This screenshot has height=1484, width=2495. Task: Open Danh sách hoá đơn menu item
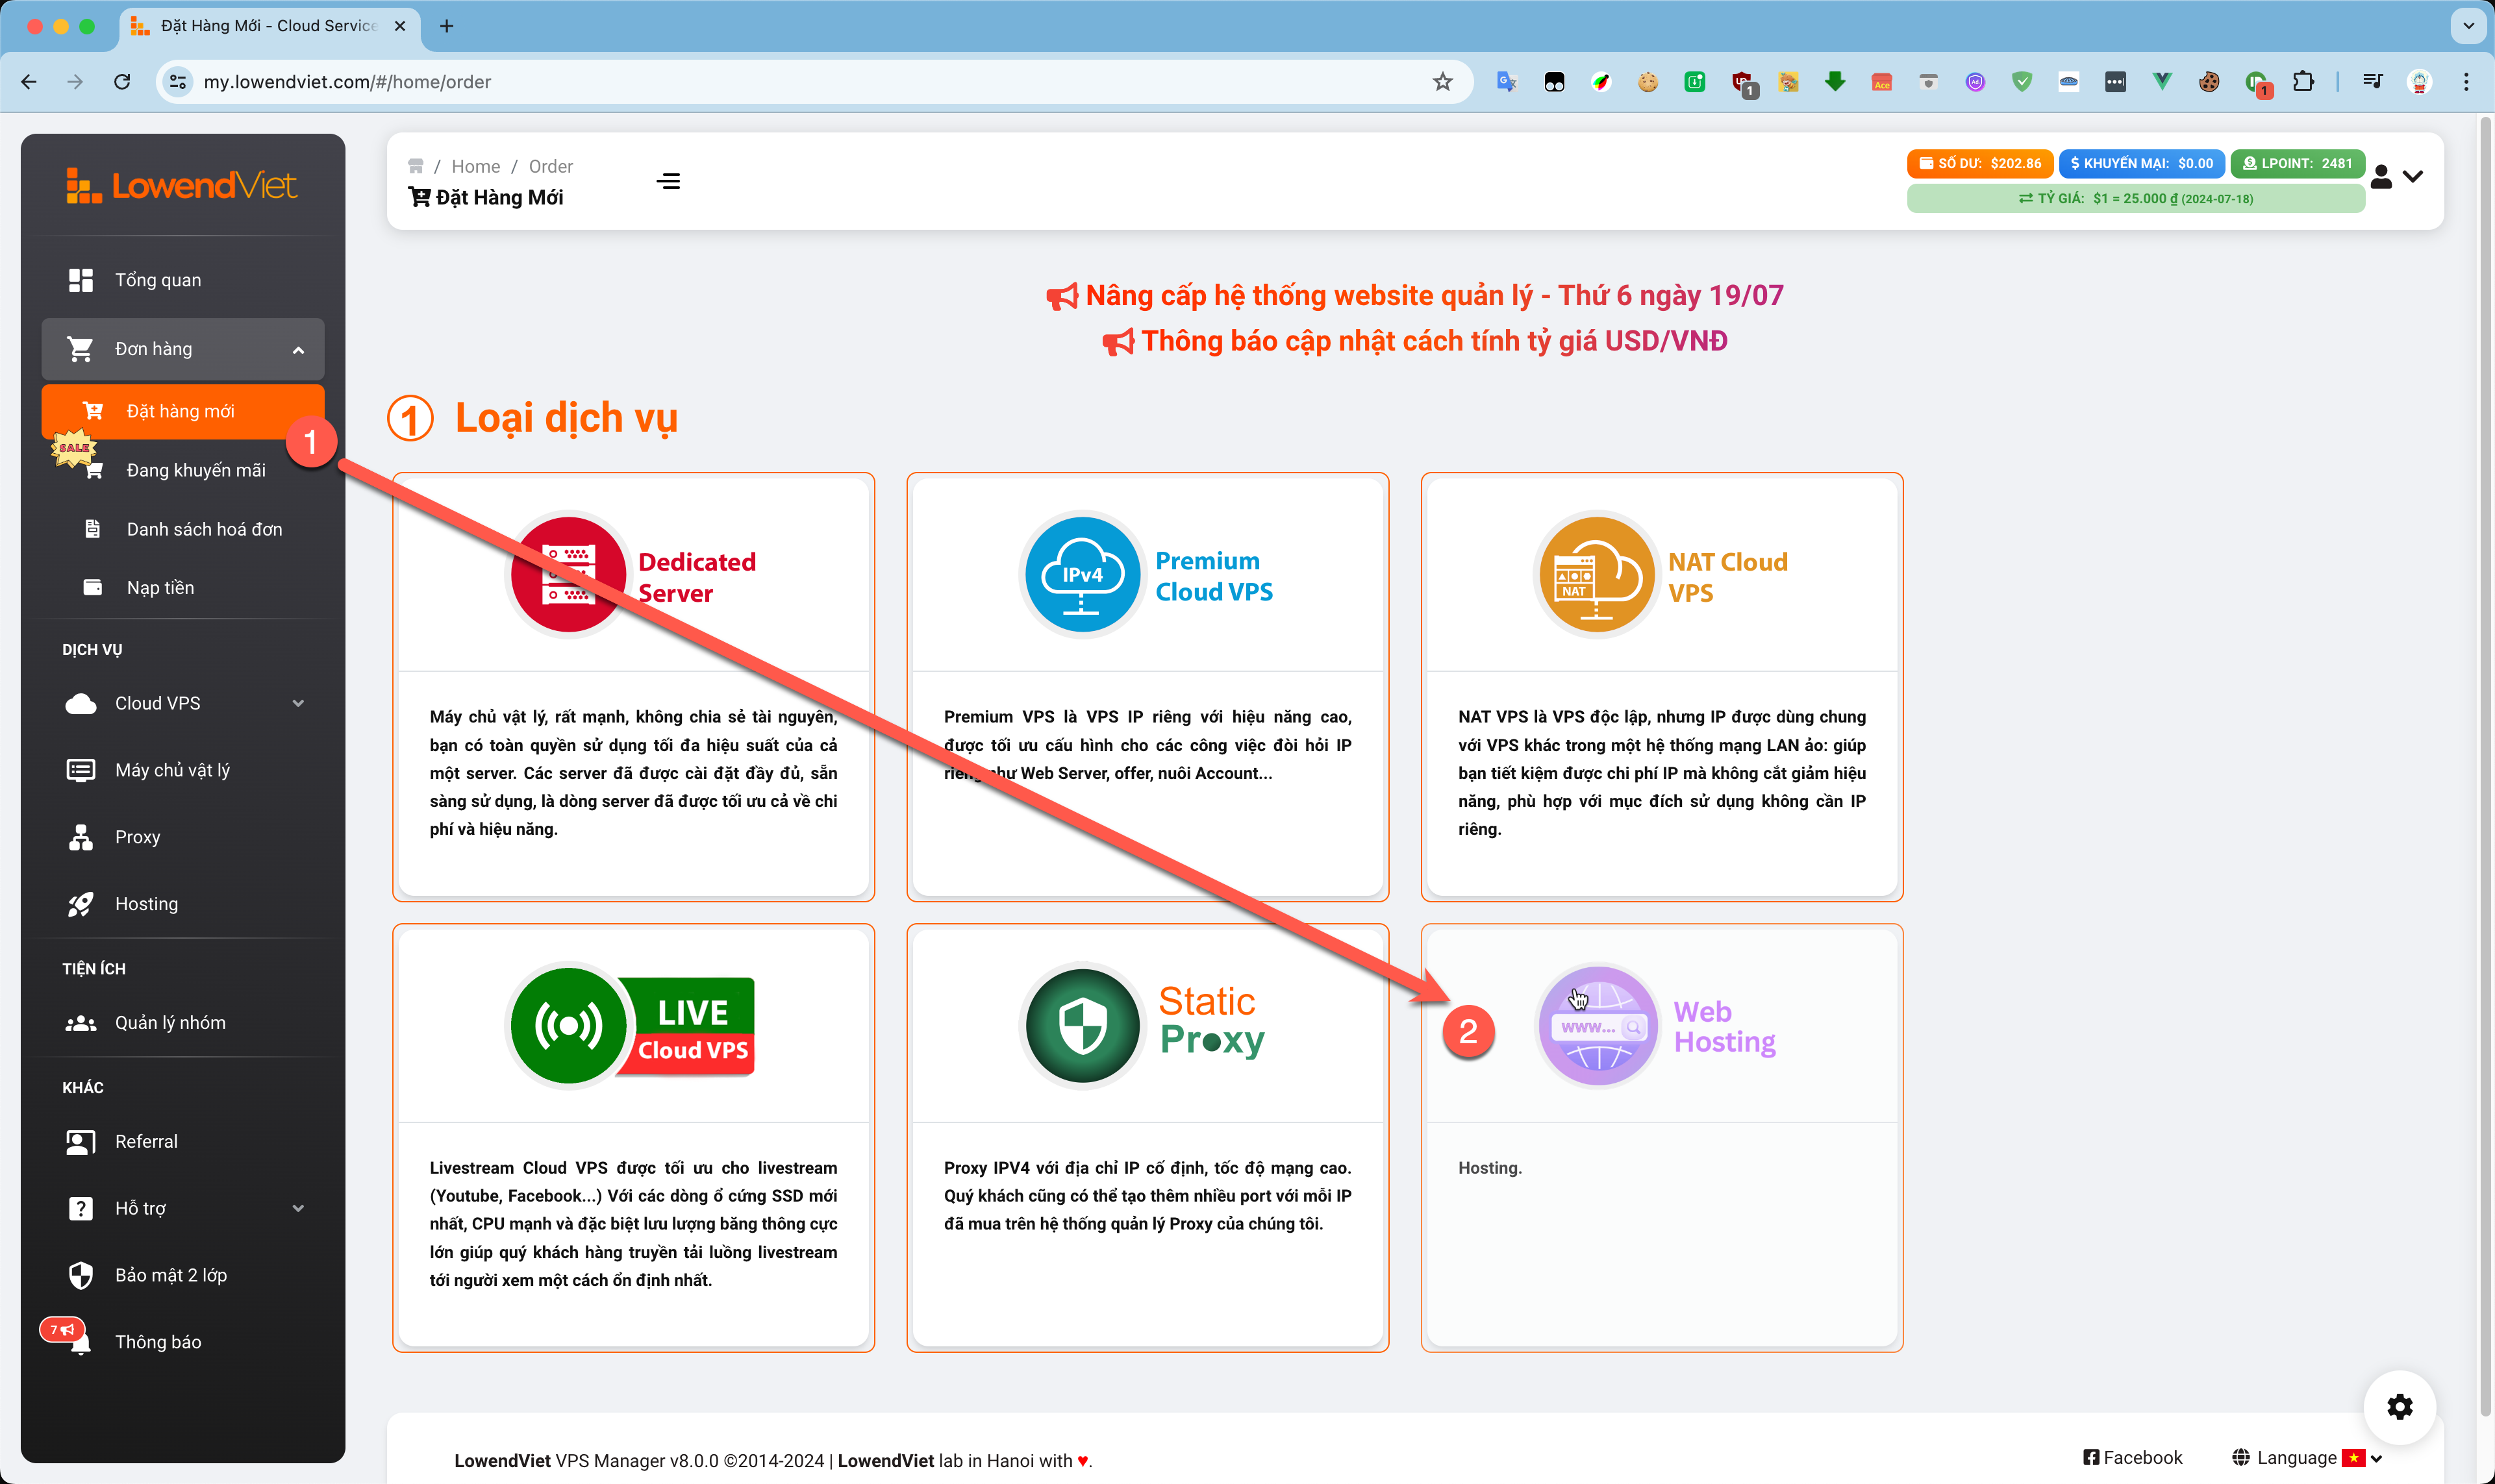tap(203, 529)
